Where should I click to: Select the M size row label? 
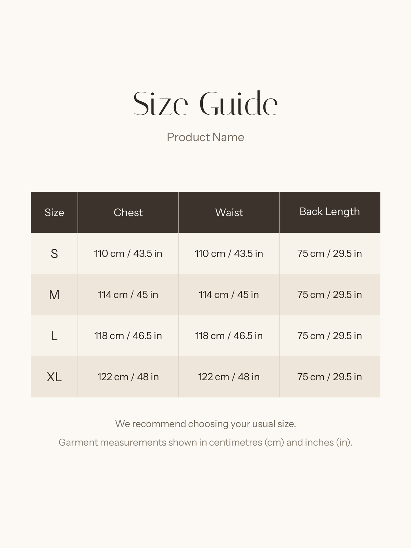click(54, 295)
